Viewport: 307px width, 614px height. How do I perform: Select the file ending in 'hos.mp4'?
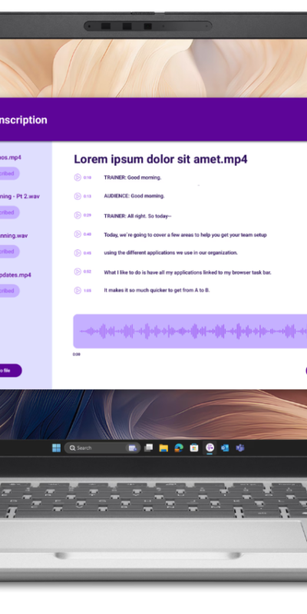point(11,157)
